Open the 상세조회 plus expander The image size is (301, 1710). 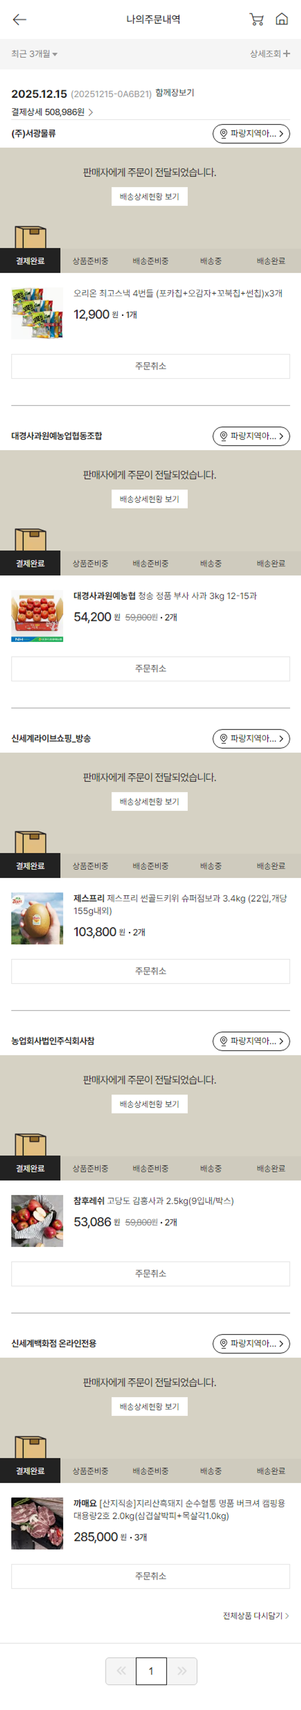point(270,54)
